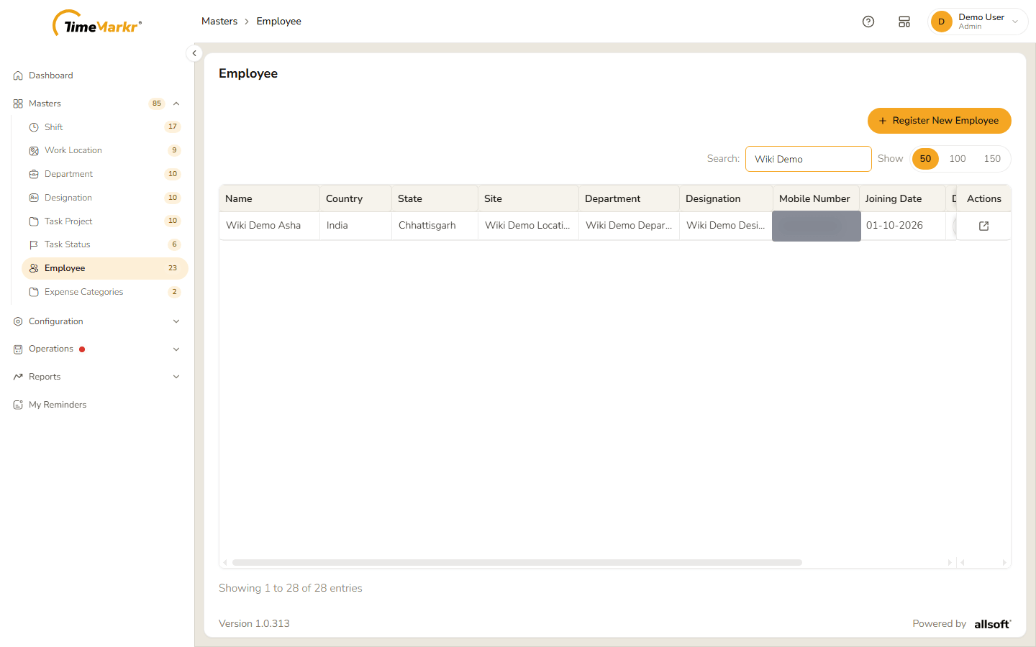
Task: Show 150 entries per page
Action: pyautogui.click(x=992, y=159)
